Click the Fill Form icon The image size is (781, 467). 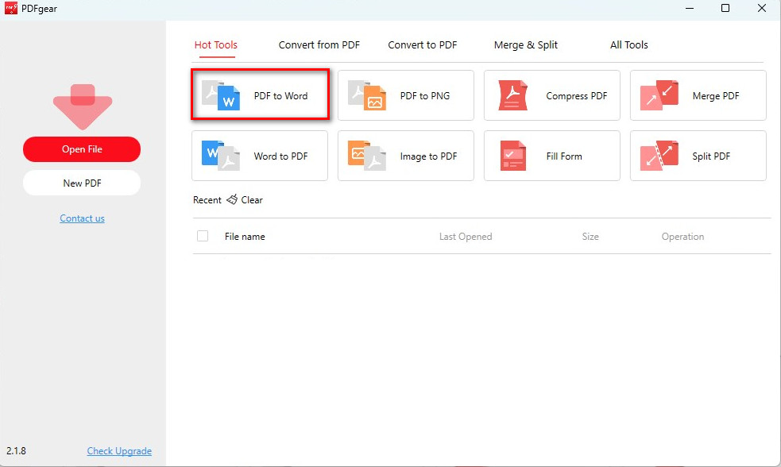(x=513, y=156)
